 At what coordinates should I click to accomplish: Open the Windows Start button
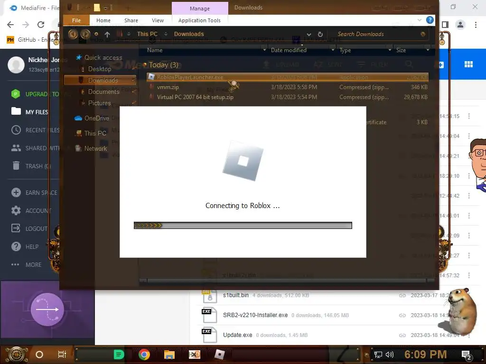tap(17, 355)
